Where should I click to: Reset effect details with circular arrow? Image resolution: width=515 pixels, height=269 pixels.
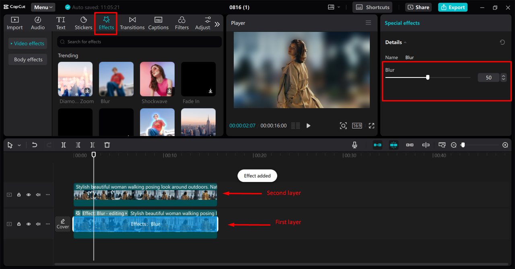click(x=502, y=42)
